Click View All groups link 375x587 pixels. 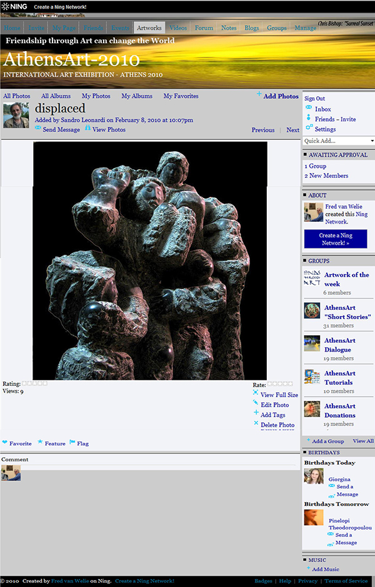click(x=363, y=441)
